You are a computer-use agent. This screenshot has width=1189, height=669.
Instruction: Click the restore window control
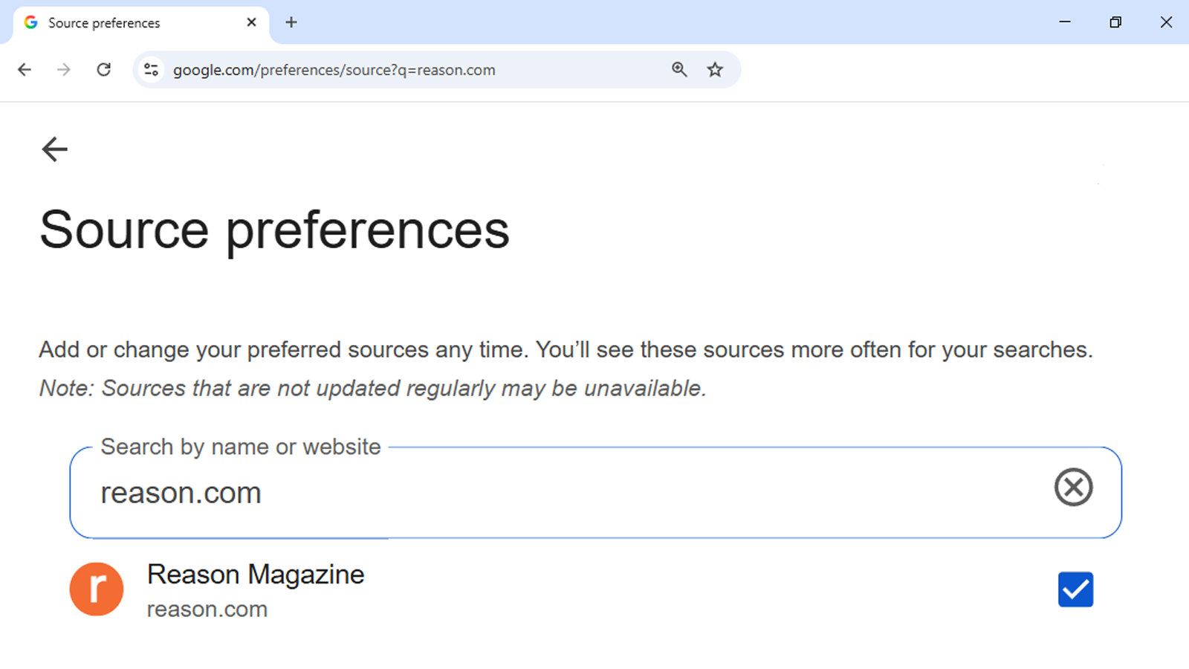click(1115, 22)
